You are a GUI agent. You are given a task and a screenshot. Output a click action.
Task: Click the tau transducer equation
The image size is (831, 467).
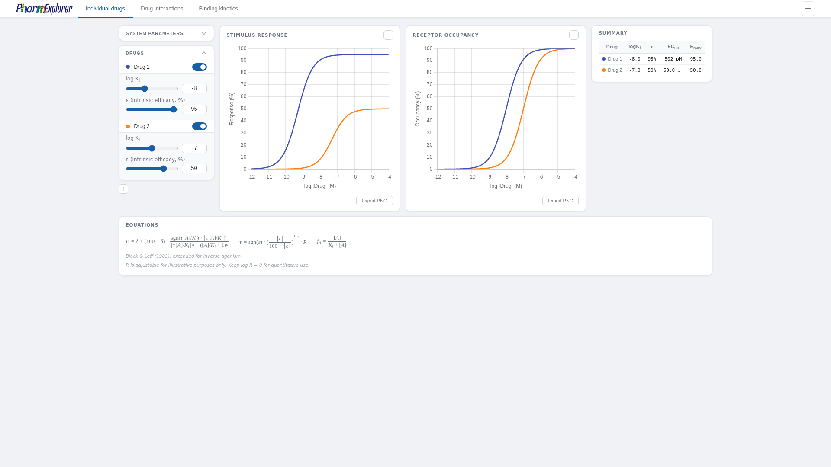click(273, 242)
